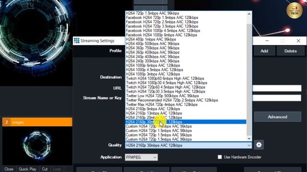Select Facebook H264 720p 3.5mbps option
Screen dimensions: 307x172
coord(186,26)
